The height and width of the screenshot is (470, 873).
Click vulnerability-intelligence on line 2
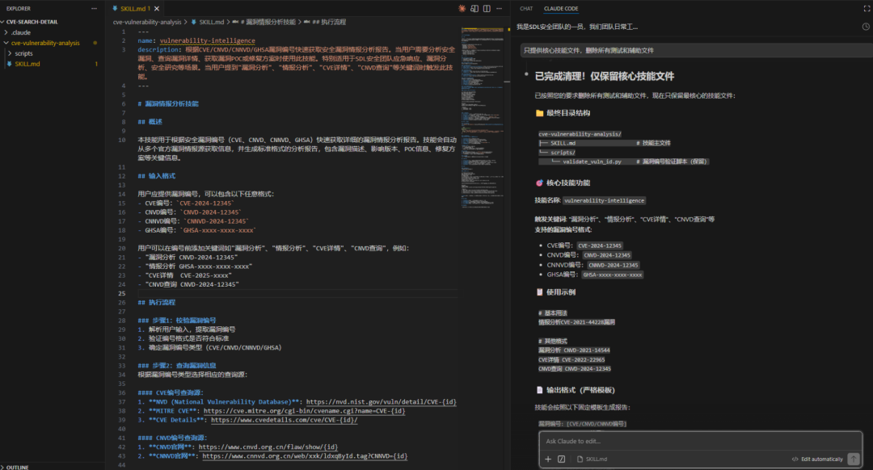pyautogui.click(x=207, y=40)
